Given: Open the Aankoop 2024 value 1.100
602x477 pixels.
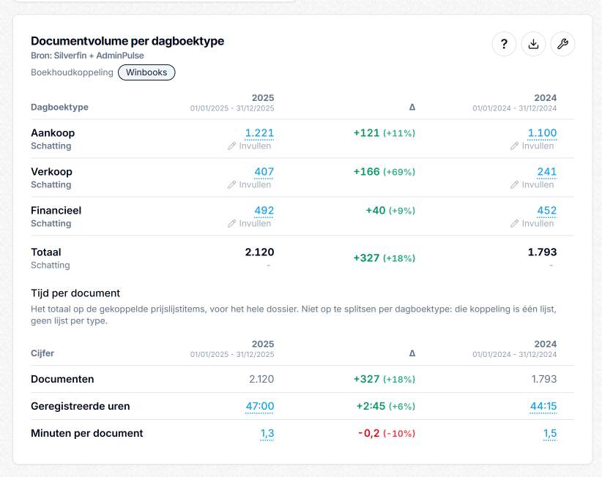Looking at the screenshot, I should [542, 133].
